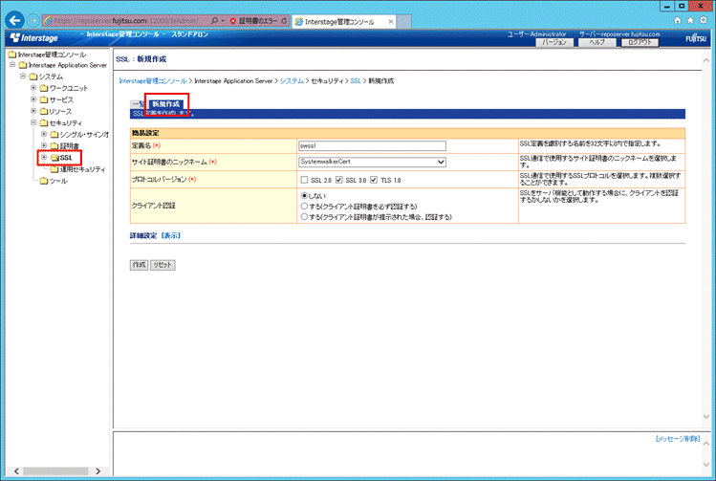Select the 運用セキュリティ tree item
The width and height of the screenshot is (716, 481).
coord(82,169)
